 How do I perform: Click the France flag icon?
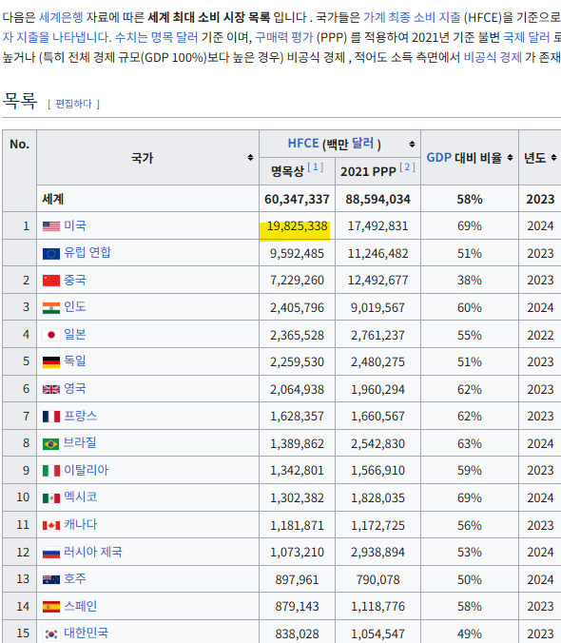pyautogui.click(x=51, y=417)
